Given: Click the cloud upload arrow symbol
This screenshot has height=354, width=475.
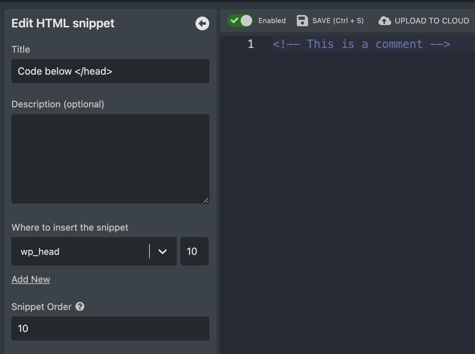Looking at the screenshot, I should (384, 21).
